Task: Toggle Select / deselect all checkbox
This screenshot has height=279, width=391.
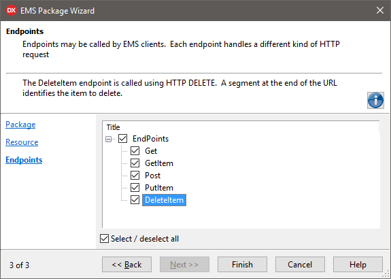Action: click(x=104, y=239)
